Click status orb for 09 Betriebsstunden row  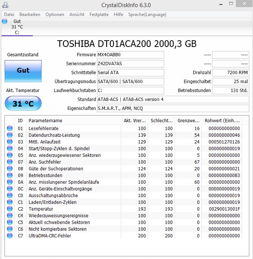[x=10, y=175]
